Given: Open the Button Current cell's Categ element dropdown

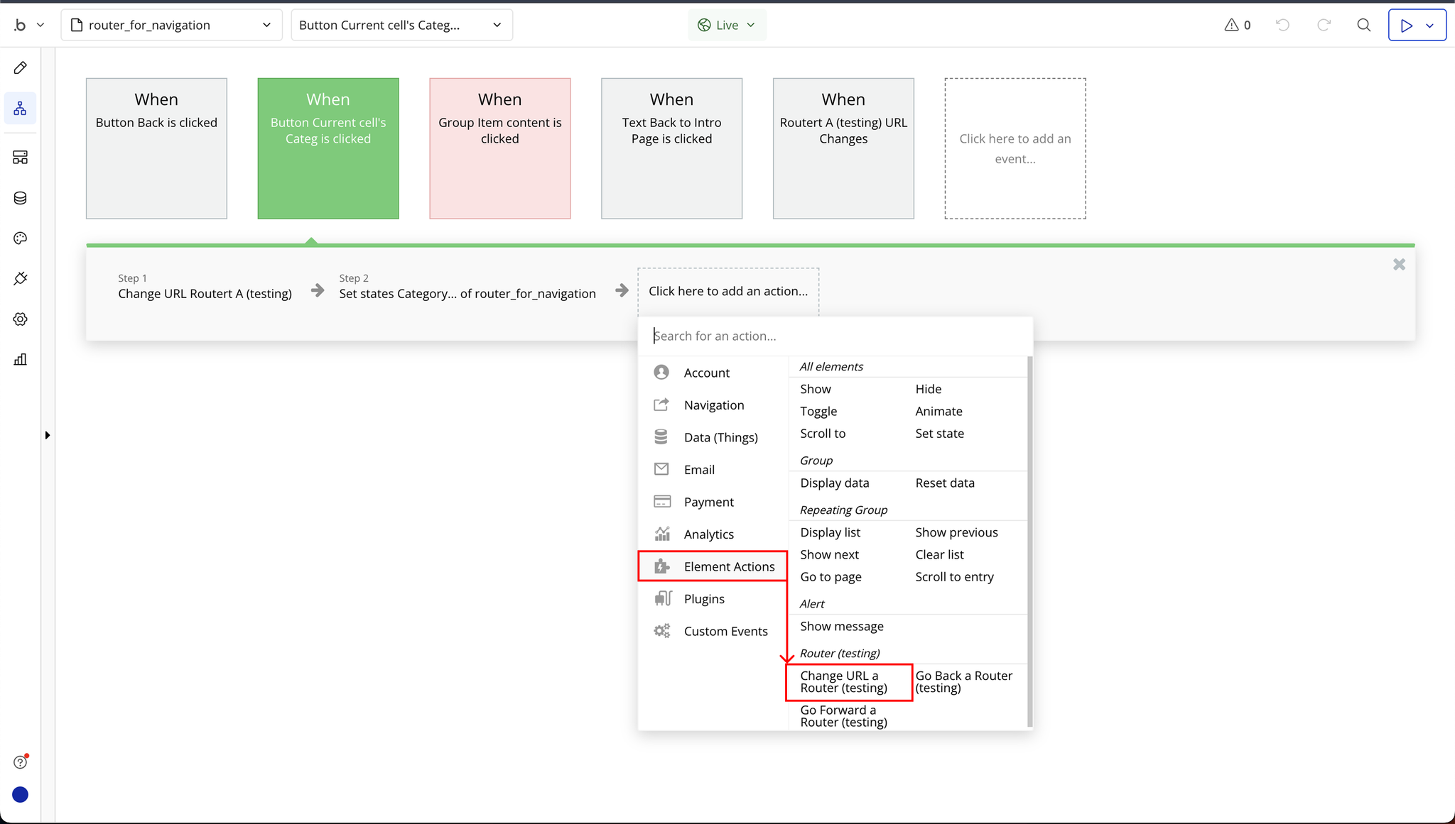Looking at the screenshot, I should click(401, 25).
